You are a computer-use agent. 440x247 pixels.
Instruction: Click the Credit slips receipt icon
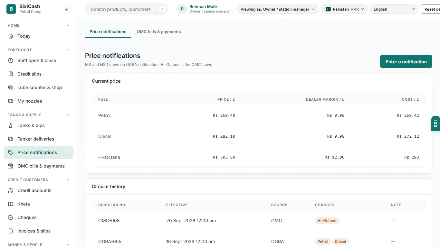[x=11, y=74]
